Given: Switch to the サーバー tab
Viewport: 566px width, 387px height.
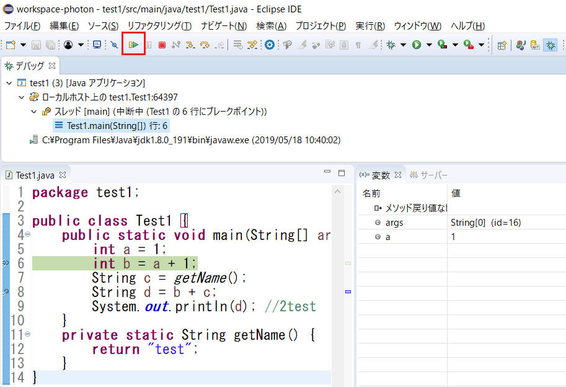Looking at the screenshot, I should click(x=429, y=175).
